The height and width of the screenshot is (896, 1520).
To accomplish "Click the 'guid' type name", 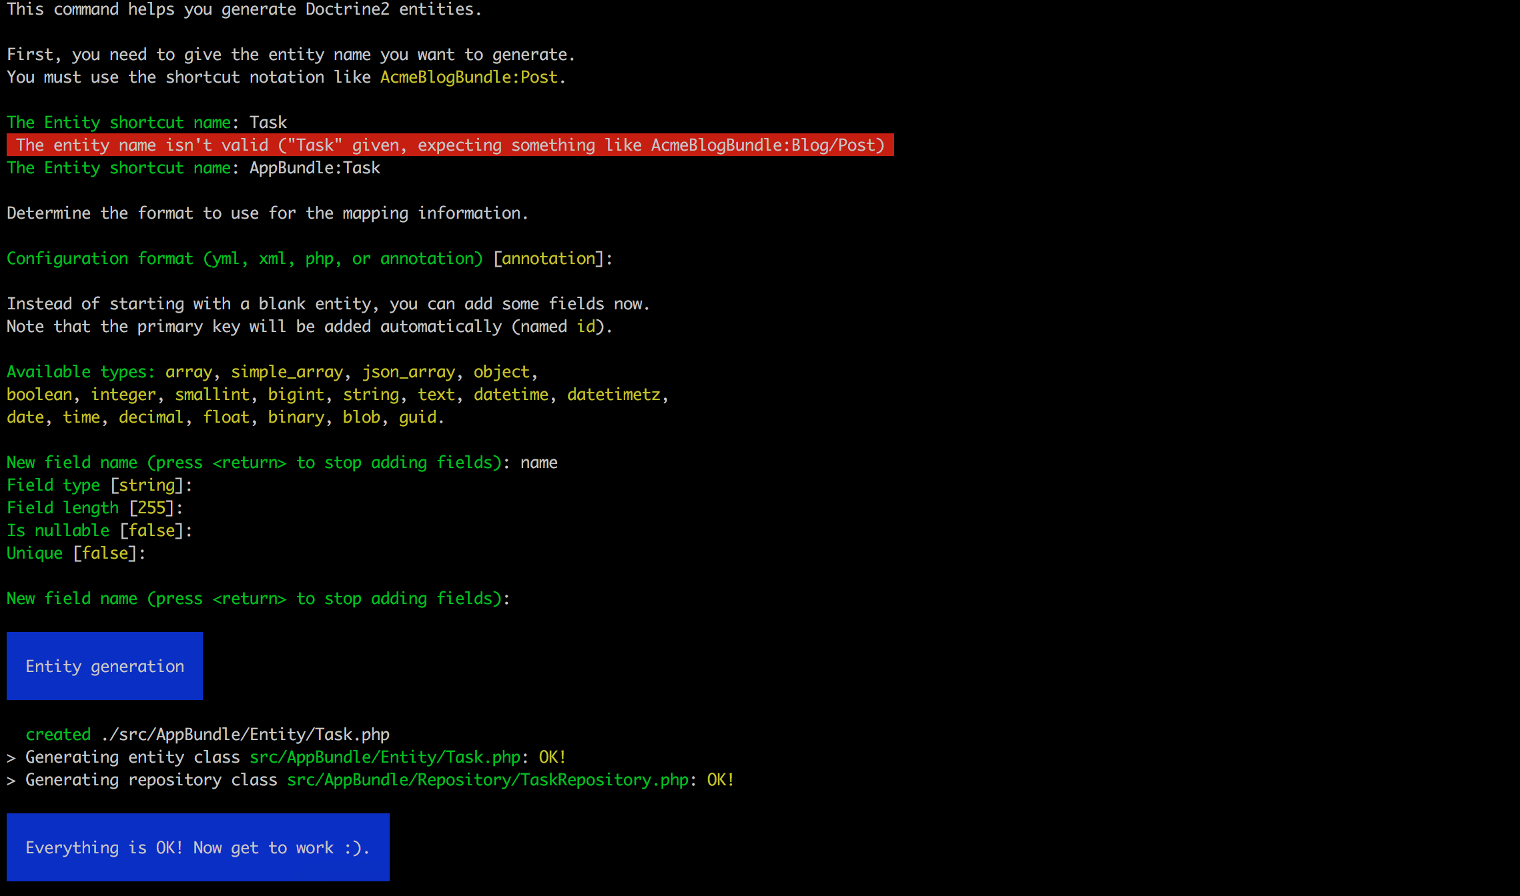I will tap(418, 417).
